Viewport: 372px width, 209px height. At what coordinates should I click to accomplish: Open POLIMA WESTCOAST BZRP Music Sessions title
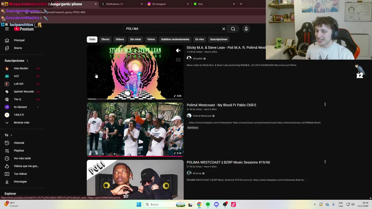point(228,162)
